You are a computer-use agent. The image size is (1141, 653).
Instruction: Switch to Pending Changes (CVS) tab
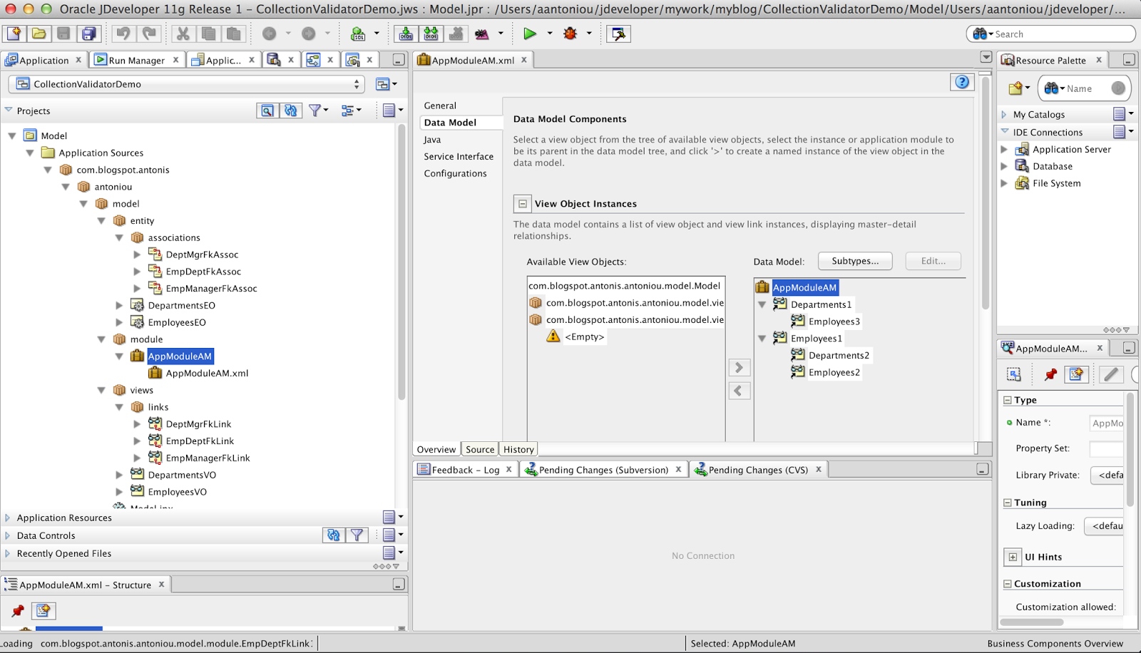[758, 470]
